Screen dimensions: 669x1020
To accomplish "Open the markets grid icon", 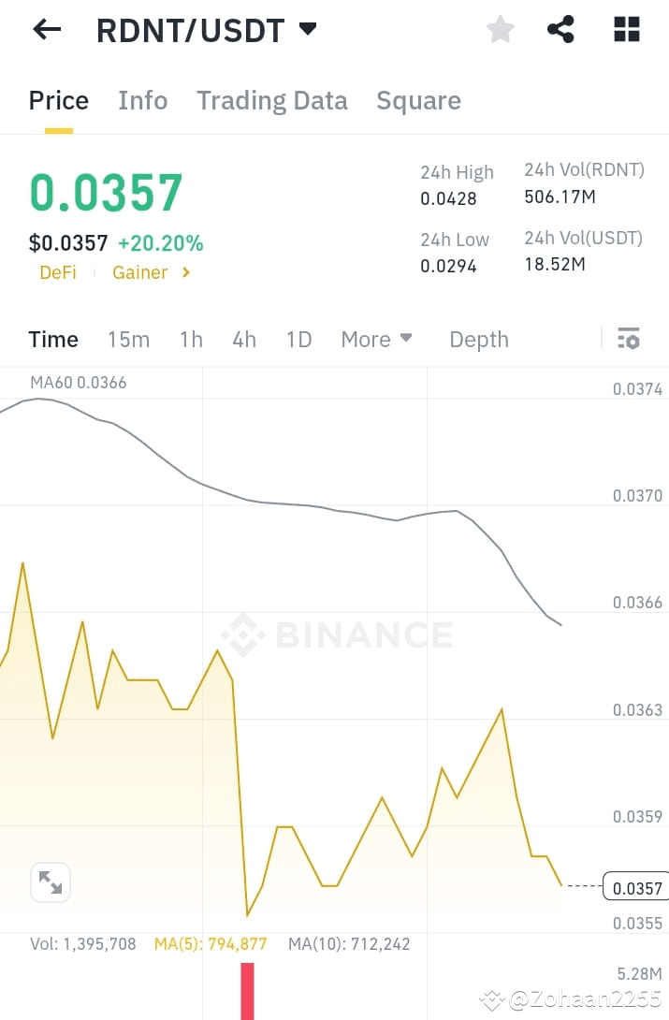I will click(625, 29).
